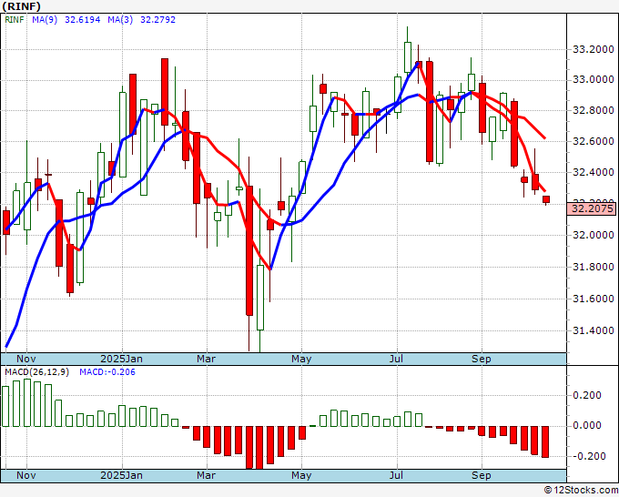
Task: Click the MACD:-0.206 value label
Action: coord(107,372)
